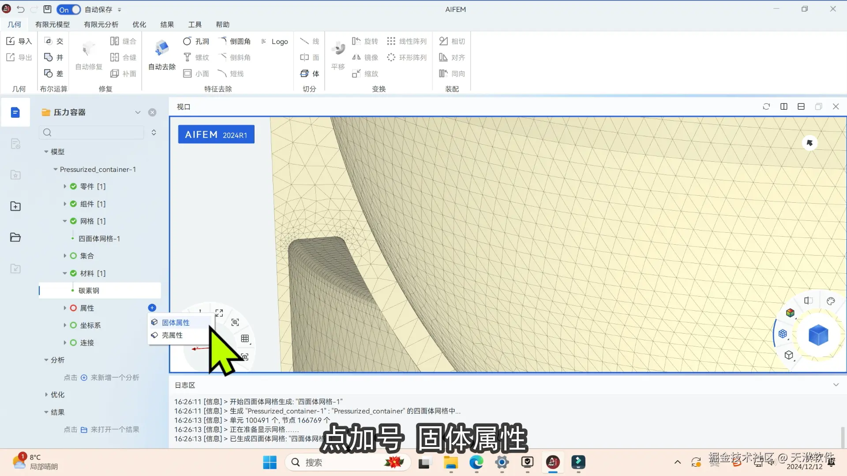Click the 孔洞 hole removal icon

pos(187,41)
